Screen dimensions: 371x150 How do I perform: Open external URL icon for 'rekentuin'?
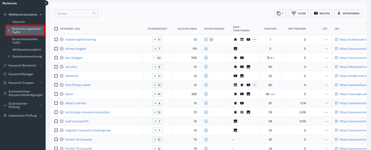[336, 76]
